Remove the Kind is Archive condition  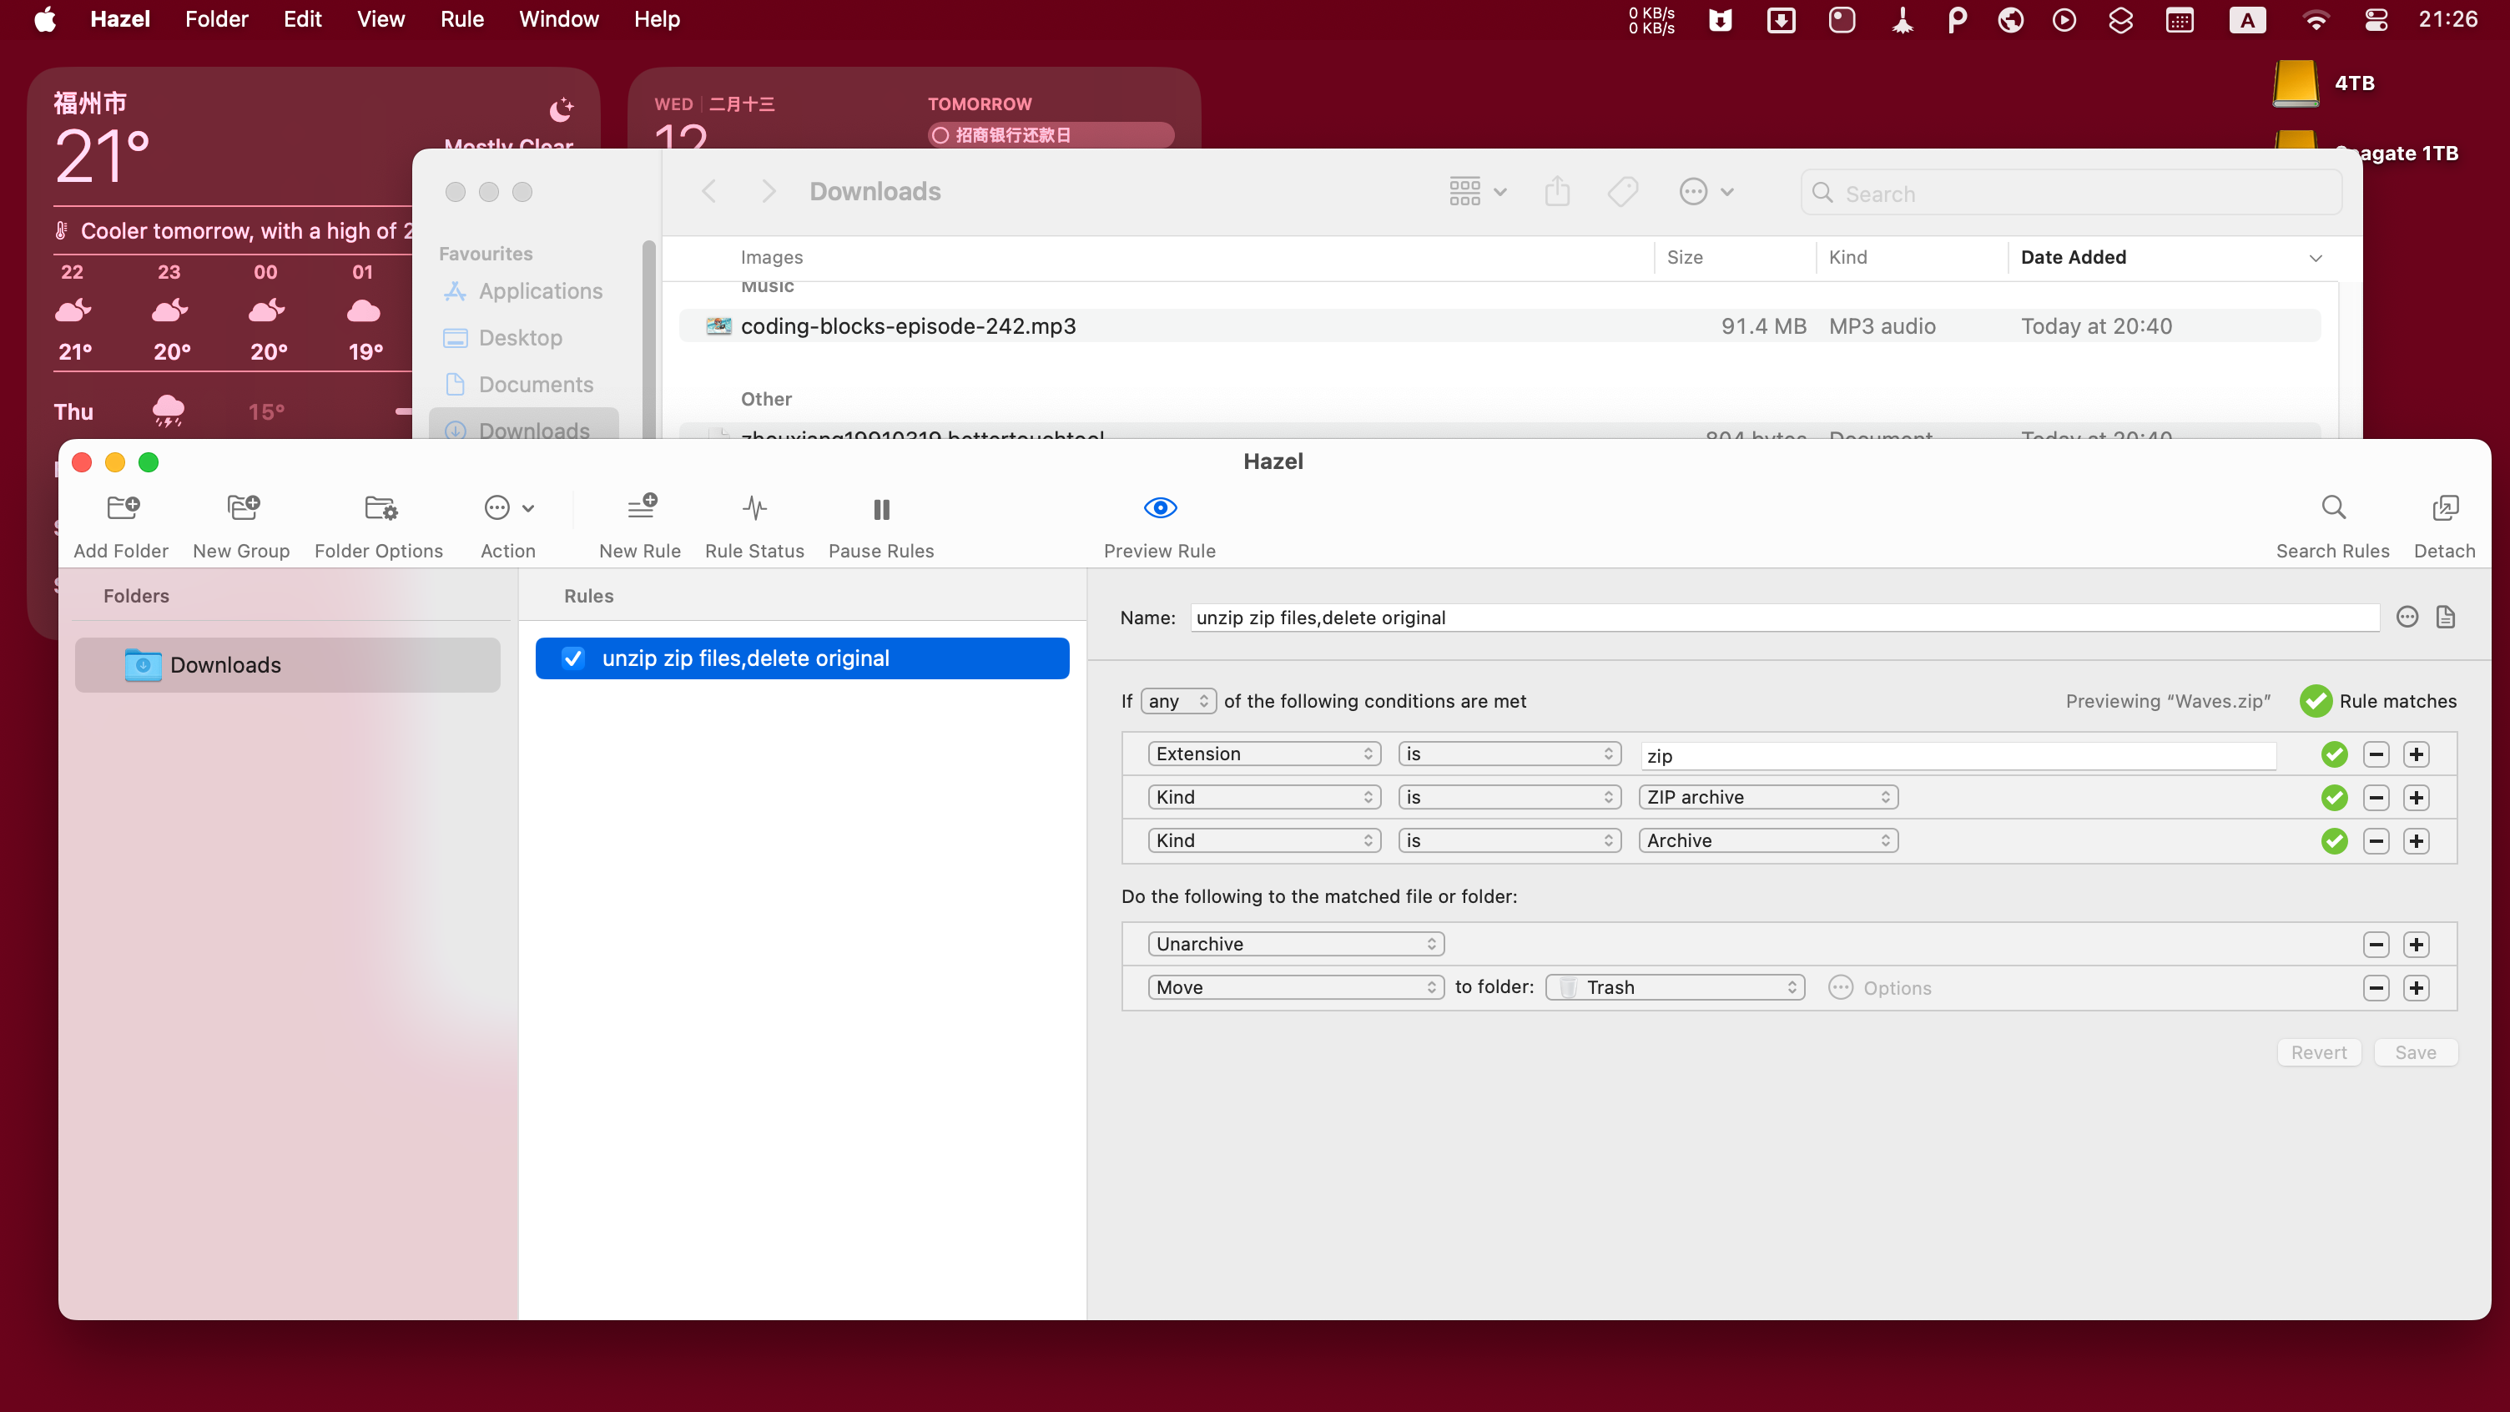pos(2376,841)
